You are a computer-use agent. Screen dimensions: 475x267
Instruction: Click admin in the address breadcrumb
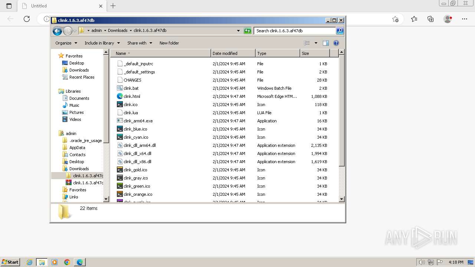point(96,31)
